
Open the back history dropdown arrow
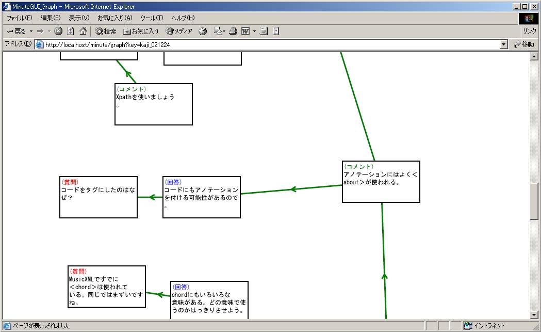tap(31, 31)
